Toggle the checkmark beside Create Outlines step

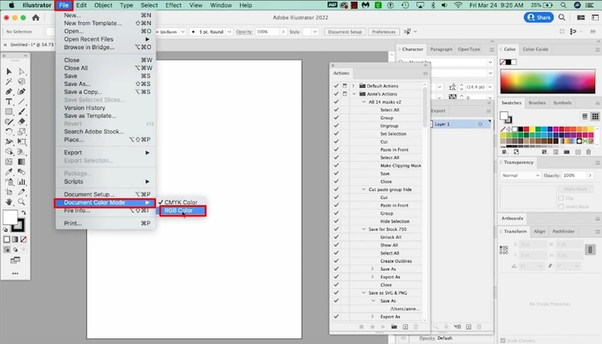337,261
